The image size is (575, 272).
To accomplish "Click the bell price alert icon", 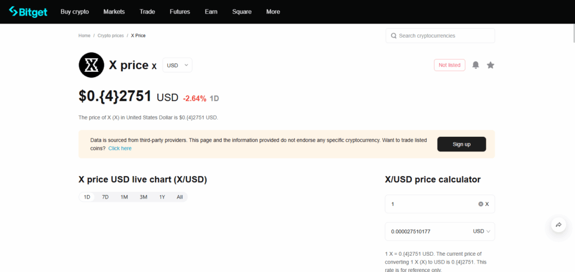I will point(476,65).
